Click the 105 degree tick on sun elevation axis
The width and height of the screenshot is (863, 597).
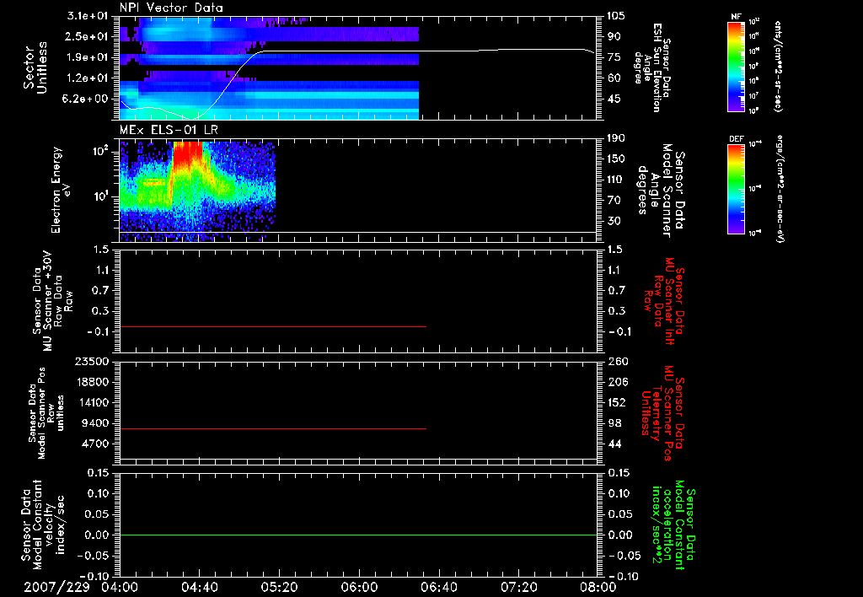point(616,16)
